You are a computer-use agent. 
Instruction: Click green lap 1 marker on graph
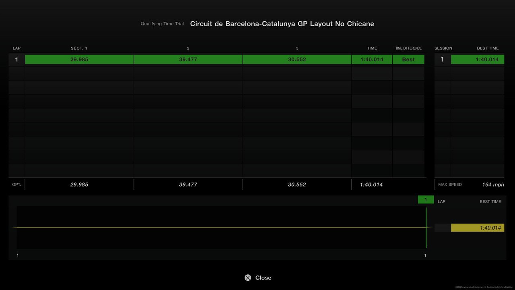coord(426,200)
